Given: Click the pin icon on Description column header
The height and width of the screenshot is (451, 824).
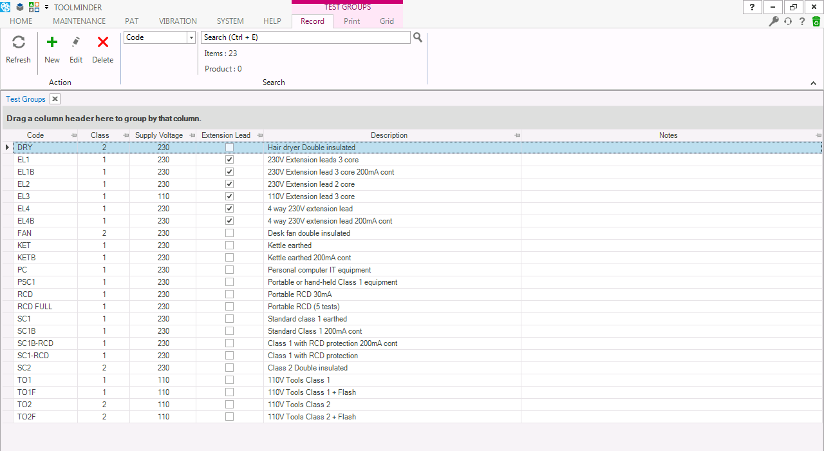Looking at the screenshot, I should click(517, 135).
